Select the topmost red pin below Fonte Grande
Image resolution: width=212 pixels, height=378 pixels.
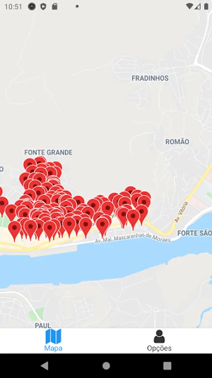40,160
